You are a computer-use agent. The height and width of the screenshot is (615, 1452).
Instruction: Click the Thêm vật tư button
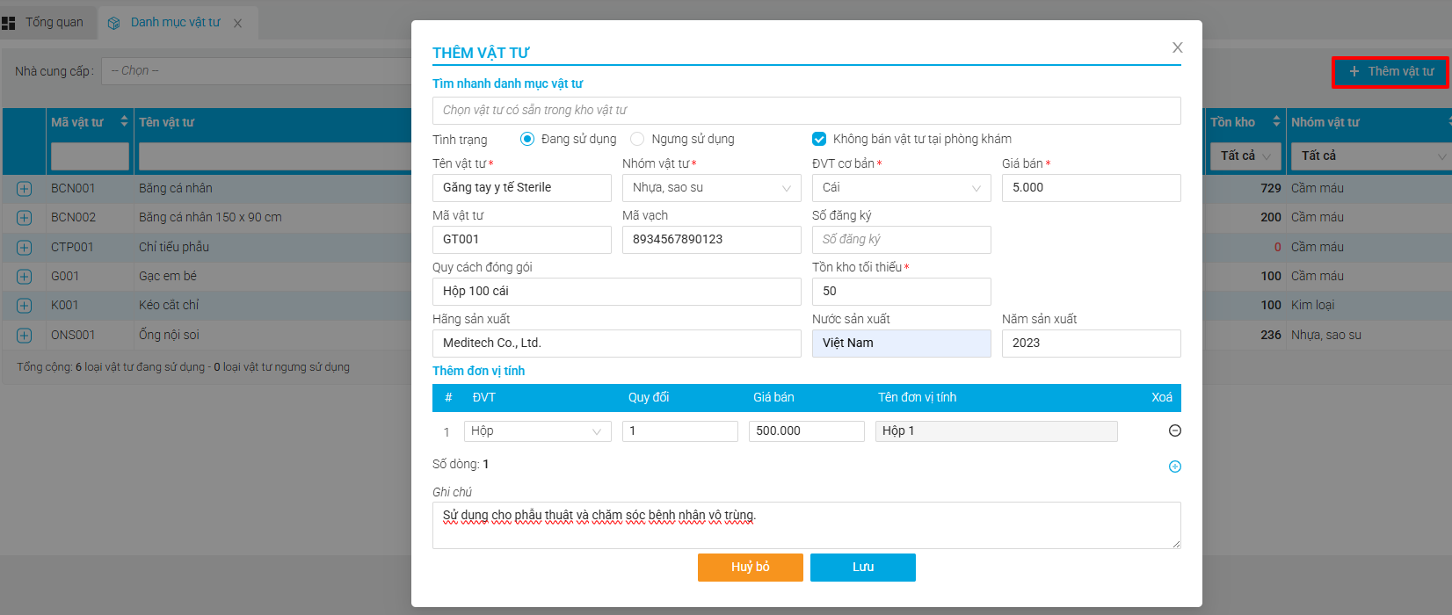point(1390,71)
